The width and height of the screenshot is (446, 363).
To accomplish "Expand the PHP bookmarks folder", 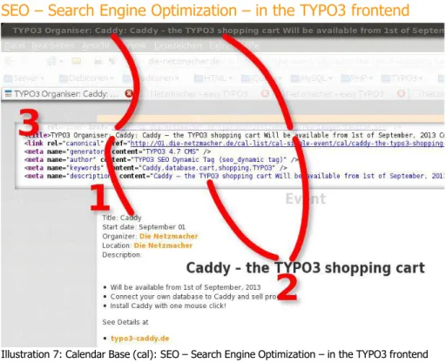I will 357,78.
